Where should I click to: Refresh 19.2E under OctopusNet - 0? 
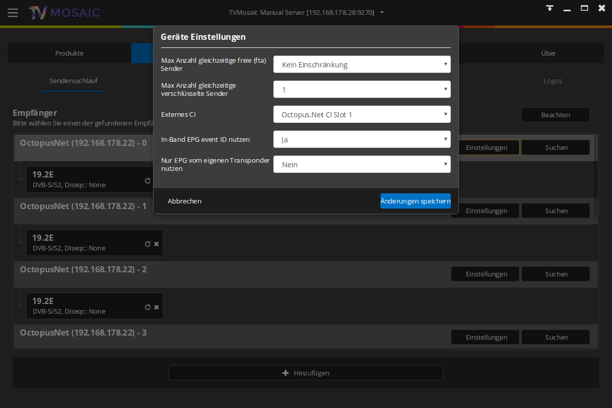coord(148,181)
